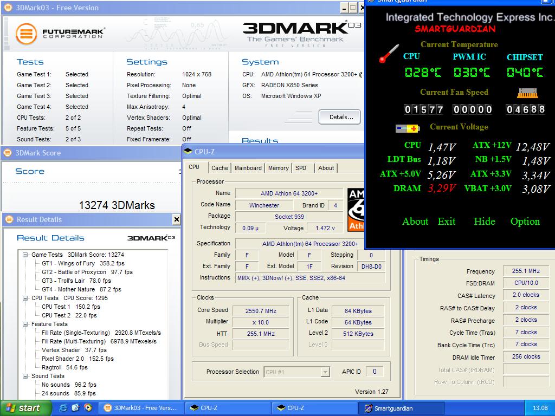Viewport: 555px width, 416px height.
Task: Click the chipset fan speed counter 04688
Action: tap(525, 109)
